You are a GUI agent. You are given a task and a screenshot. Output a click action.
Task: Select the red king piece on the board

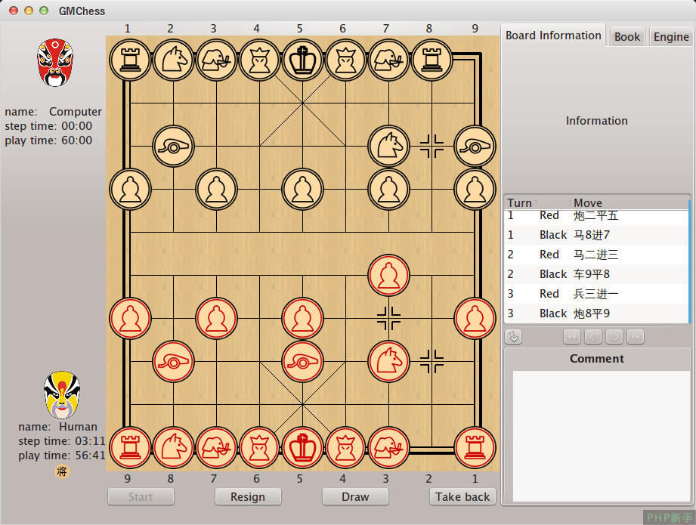[x=302, y=446]
